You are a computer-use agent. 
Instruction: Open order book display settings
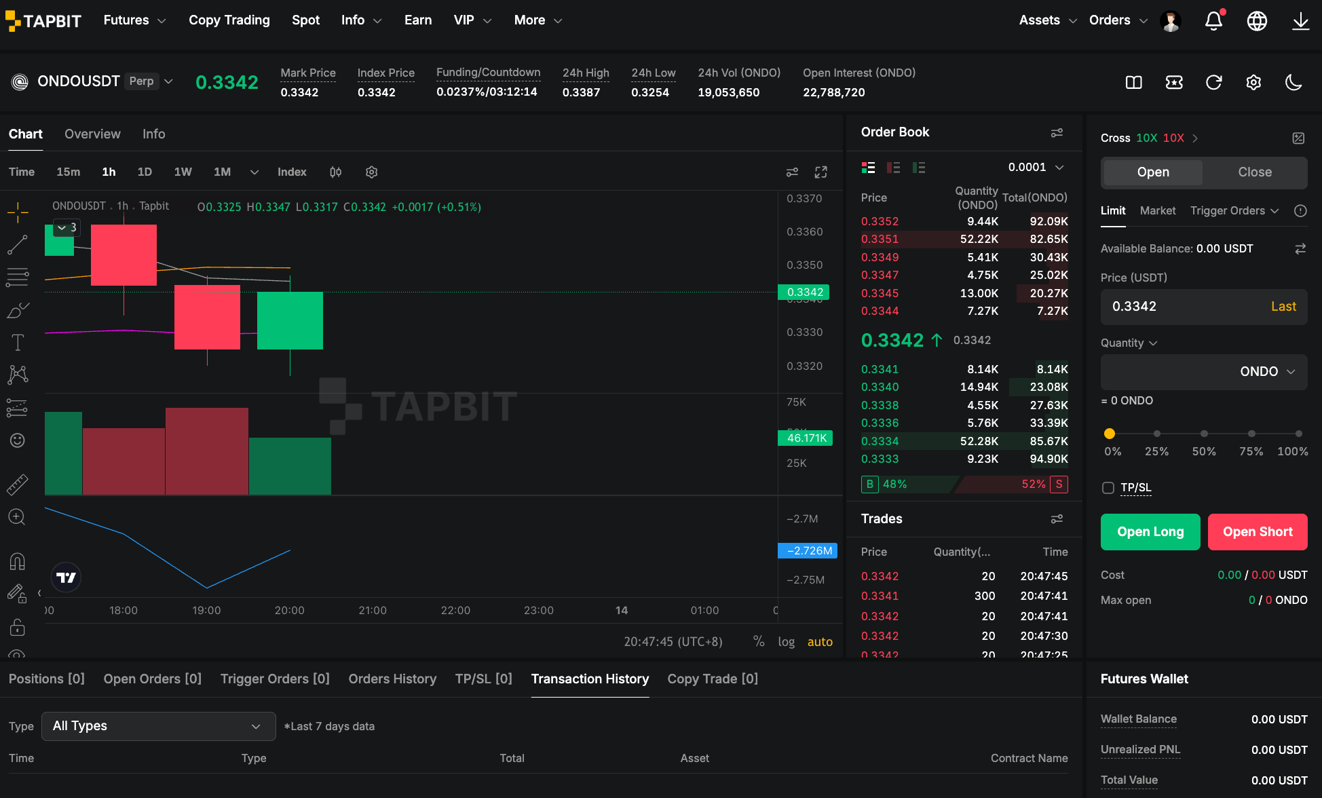1057,133
